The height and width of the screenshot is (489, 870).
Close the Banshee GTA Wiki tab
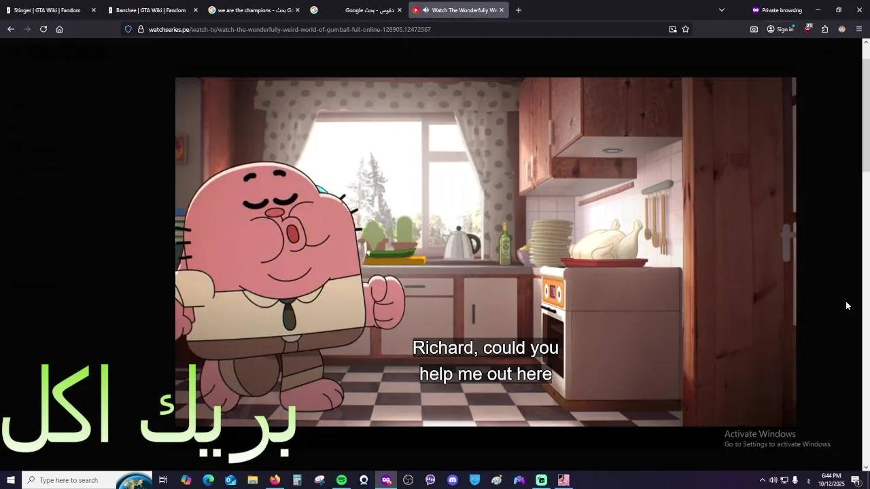point(196,10)
